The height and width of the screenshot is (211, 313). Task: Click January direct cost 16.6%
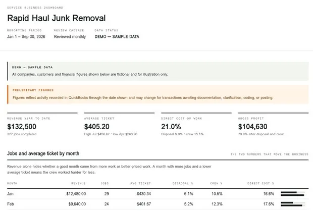tap(269, 194)
